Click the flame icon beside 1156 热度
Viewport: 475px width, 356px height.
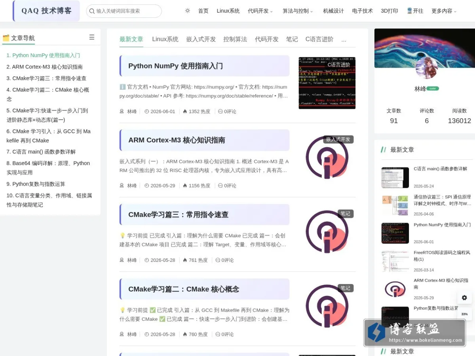pos(185,186)
